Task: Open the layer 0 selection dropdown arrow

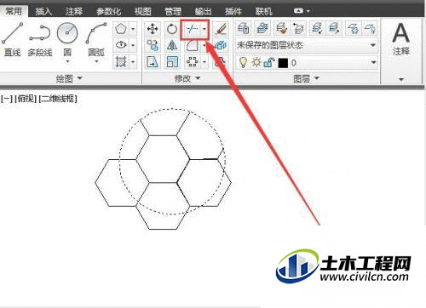Action: (373, 62)
